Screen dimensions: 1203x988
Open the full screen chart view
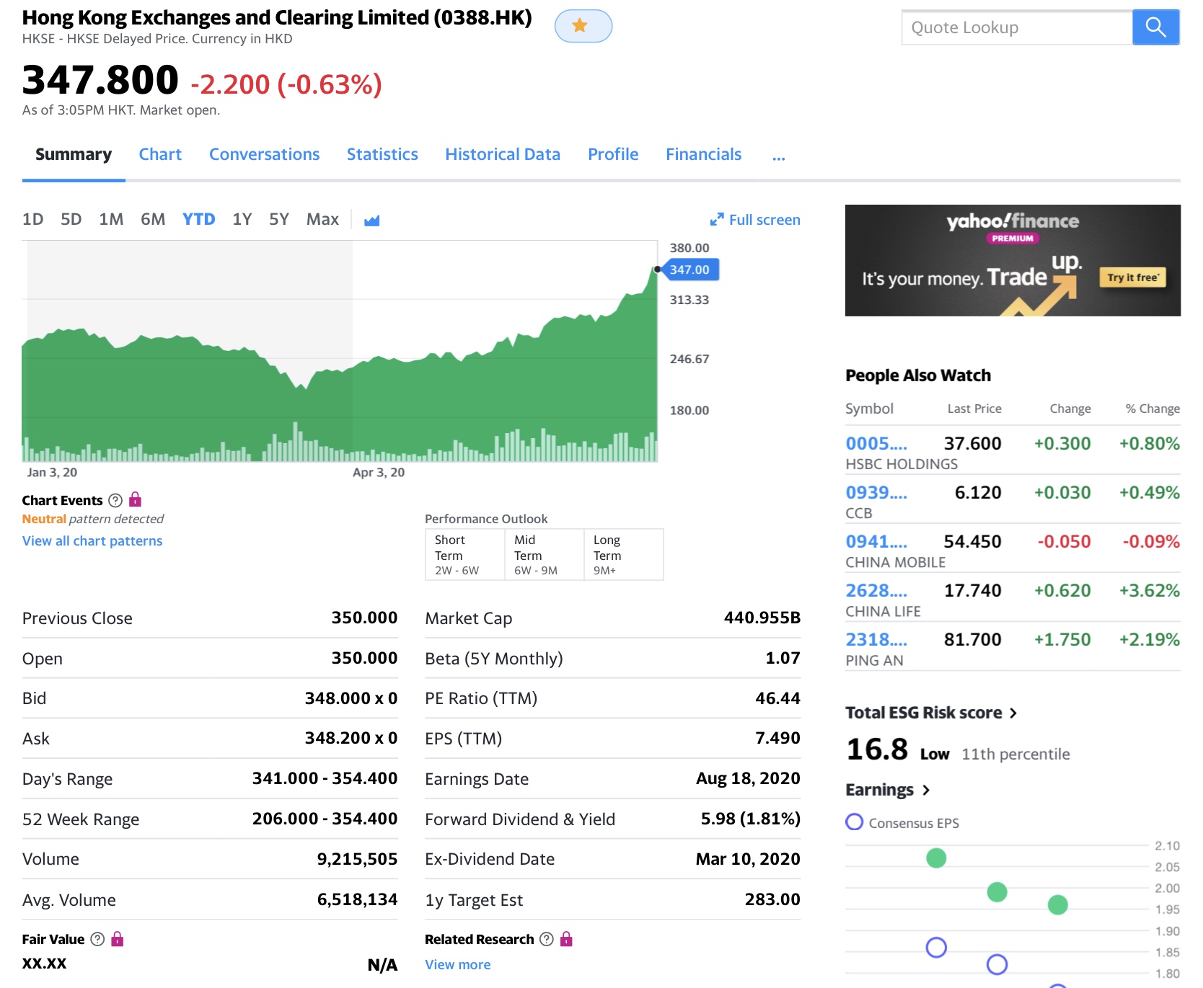pos(755,220)
